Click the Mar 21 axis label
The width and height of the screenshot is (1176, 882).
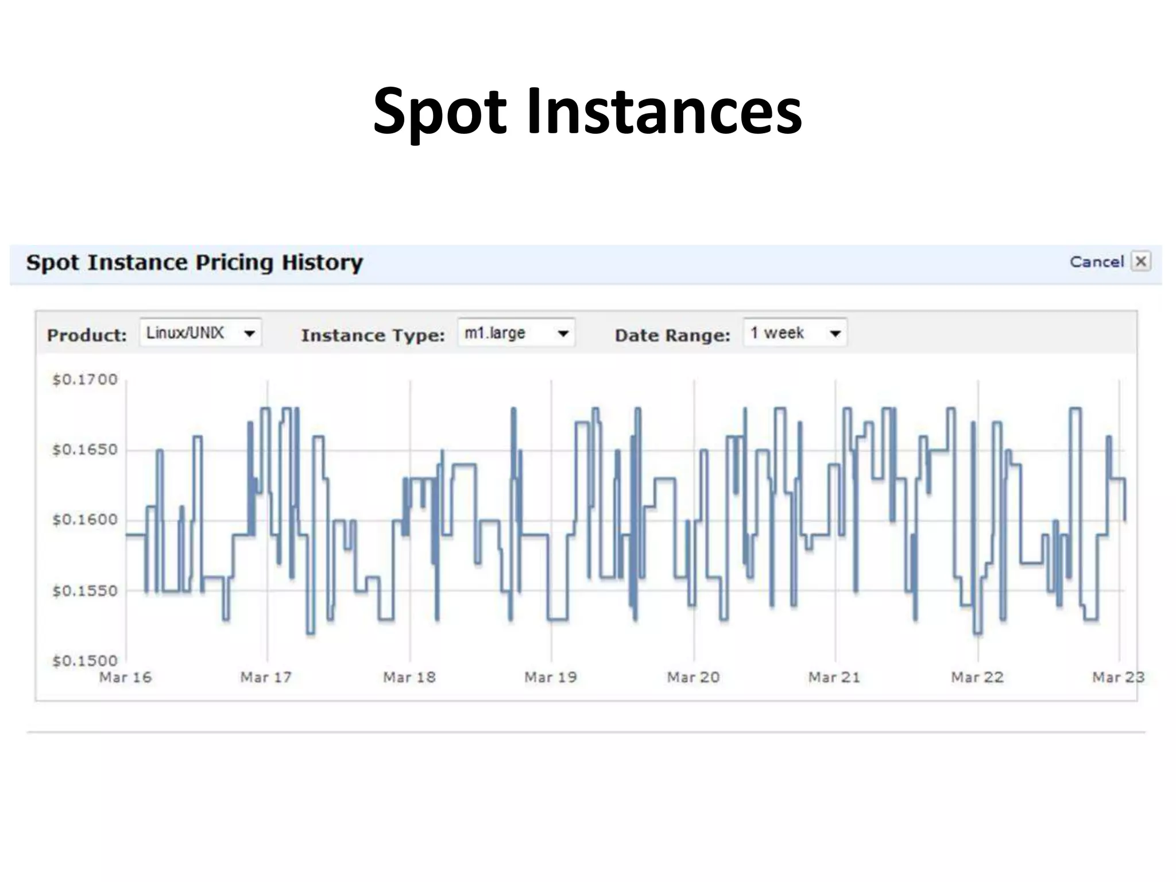point(834,678)
